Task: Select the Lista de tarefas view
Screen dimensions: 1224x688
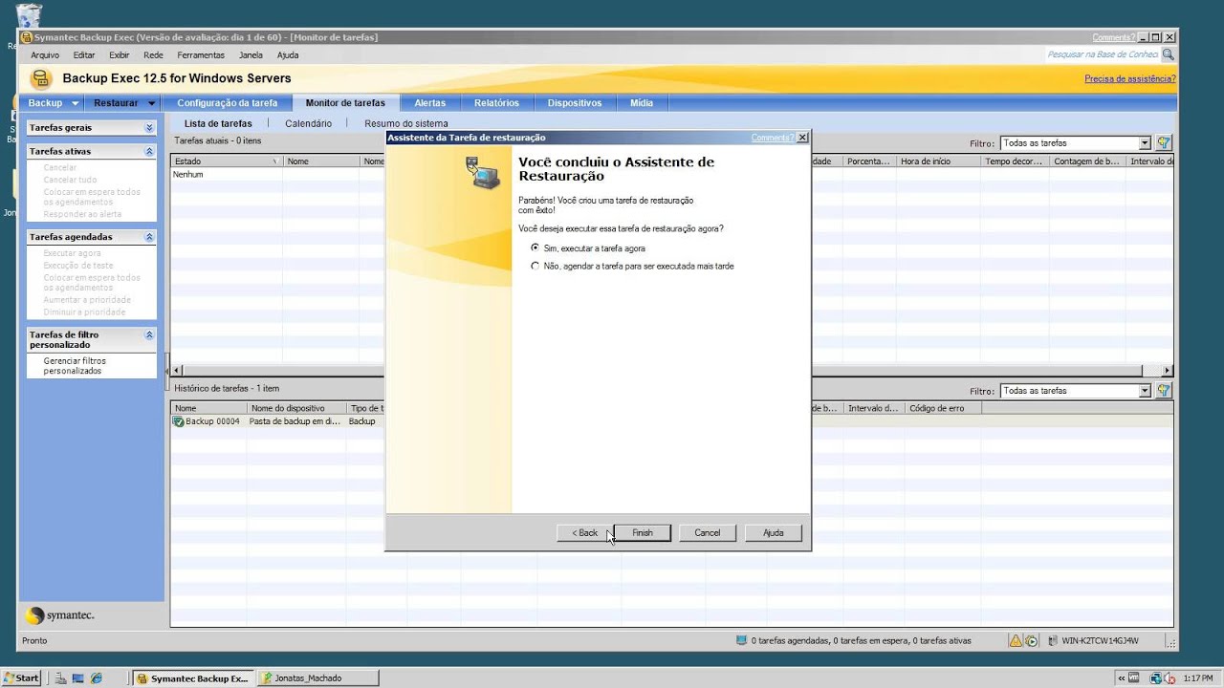Action: pyautogui.click(x=218, y=123)
